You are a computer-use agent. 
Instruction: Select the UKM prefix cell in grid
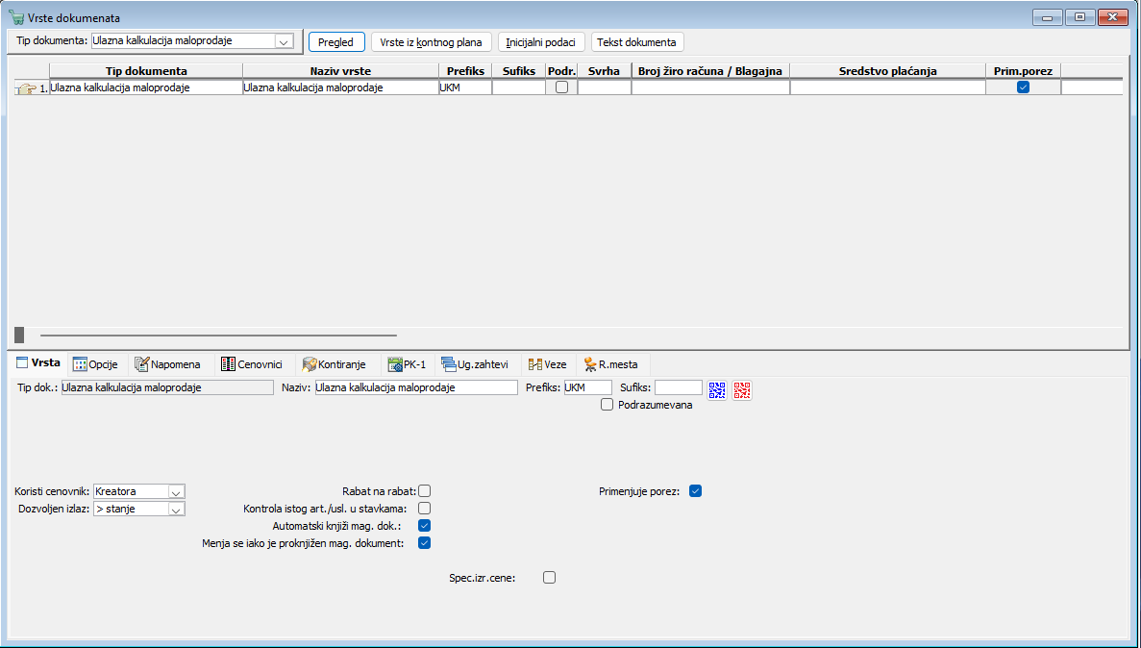(465, 87)
